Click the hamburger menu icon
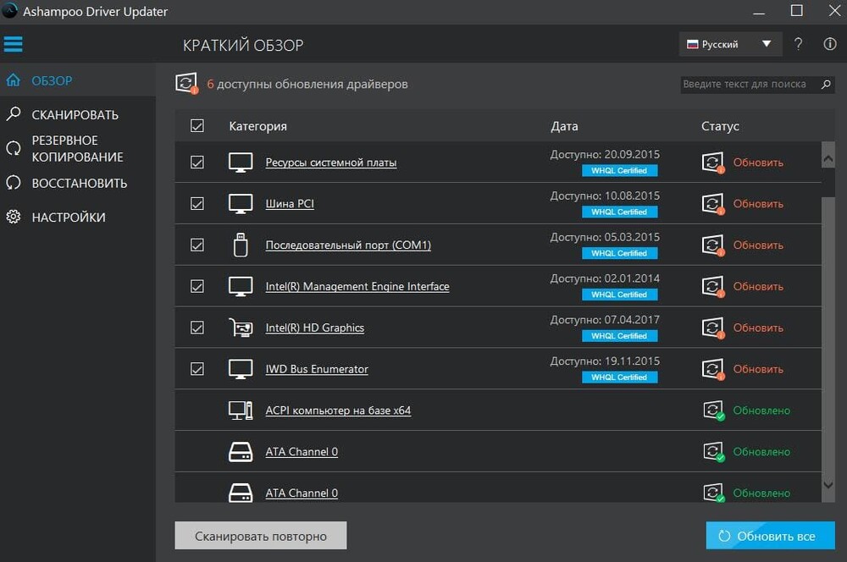This screenshot has height=562, width=847. pyautogui.click(x=14, y=43)
